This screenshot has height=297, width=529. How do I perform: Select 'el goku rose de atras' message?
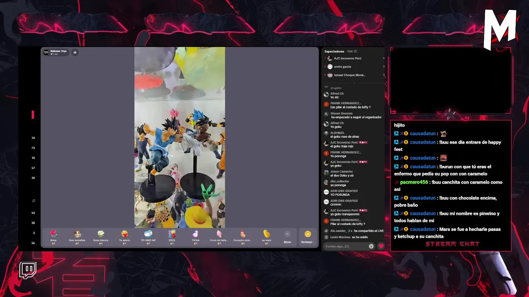(x=344, y=137)
